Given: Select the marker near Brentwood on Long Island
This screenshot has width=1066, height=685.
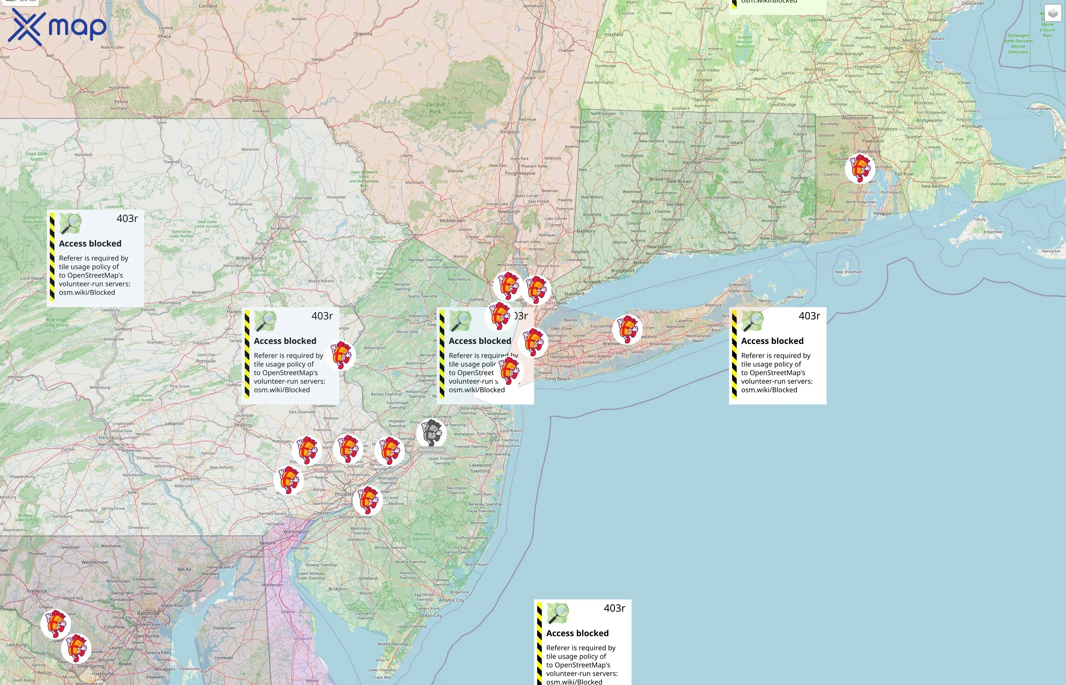Looking at the screenshot, I should pyautogui.click(x=627, y=330).
